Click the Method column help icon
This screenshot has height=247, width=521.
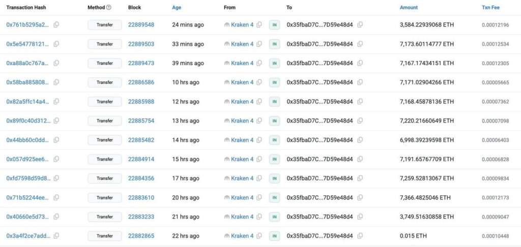pos(109,8)
